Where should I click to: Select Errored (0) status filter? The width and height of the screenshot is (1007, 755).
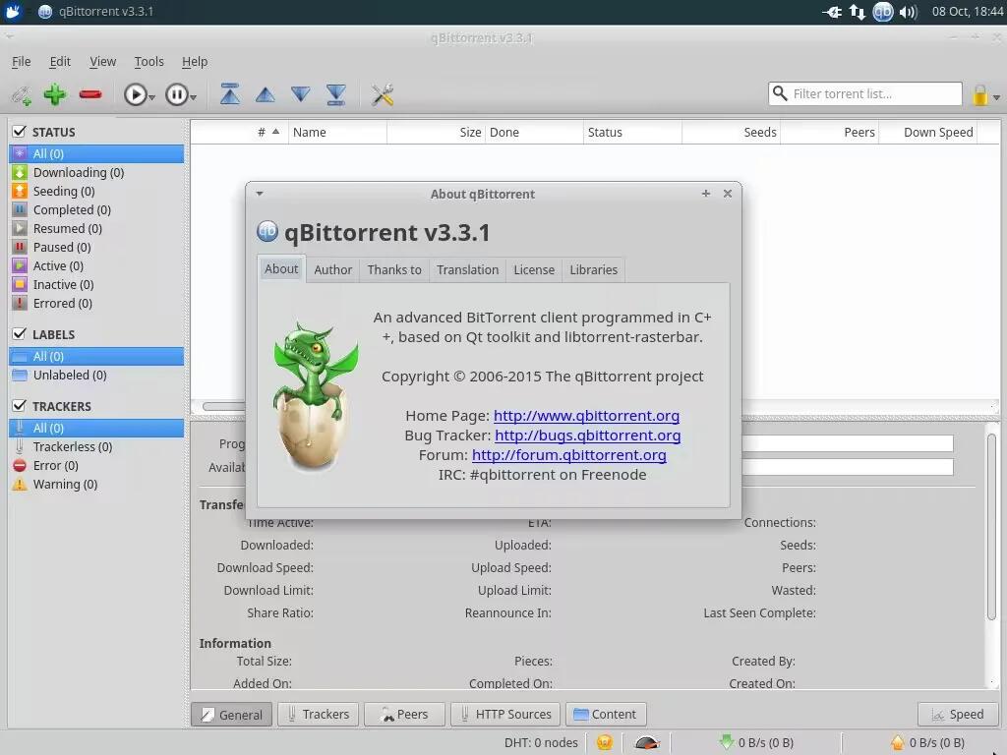coord(96,303)
